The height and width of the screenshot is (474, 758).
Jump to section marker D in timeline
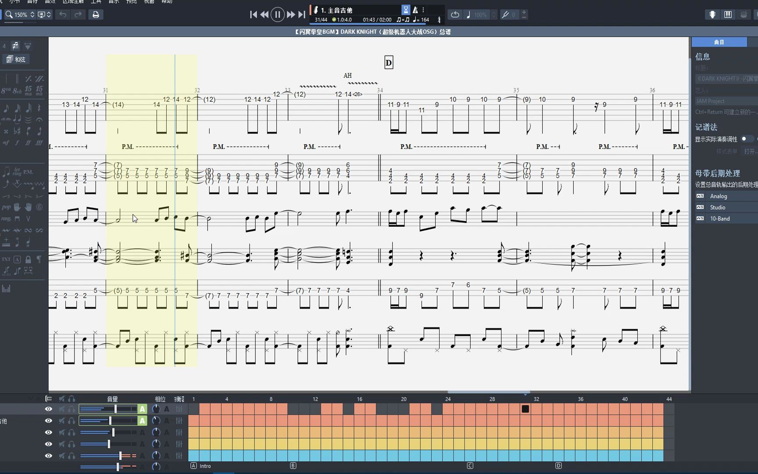point(558,466)
